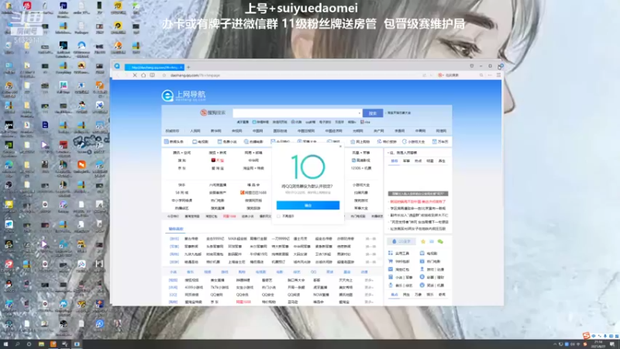Click the blue 搜索 button
This screenshot has height=349, width=620.
[x=373, y=113]
